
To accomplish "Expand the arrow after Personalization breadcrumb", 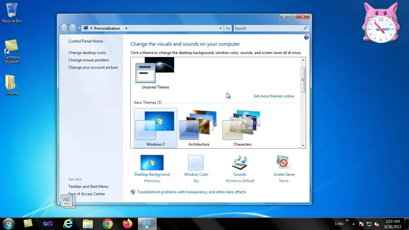I will click(x=126, y=28).
